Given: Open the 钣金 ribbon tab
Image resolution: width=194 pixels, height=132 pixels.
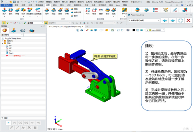Looking at the screenshot, I should 55,5.
